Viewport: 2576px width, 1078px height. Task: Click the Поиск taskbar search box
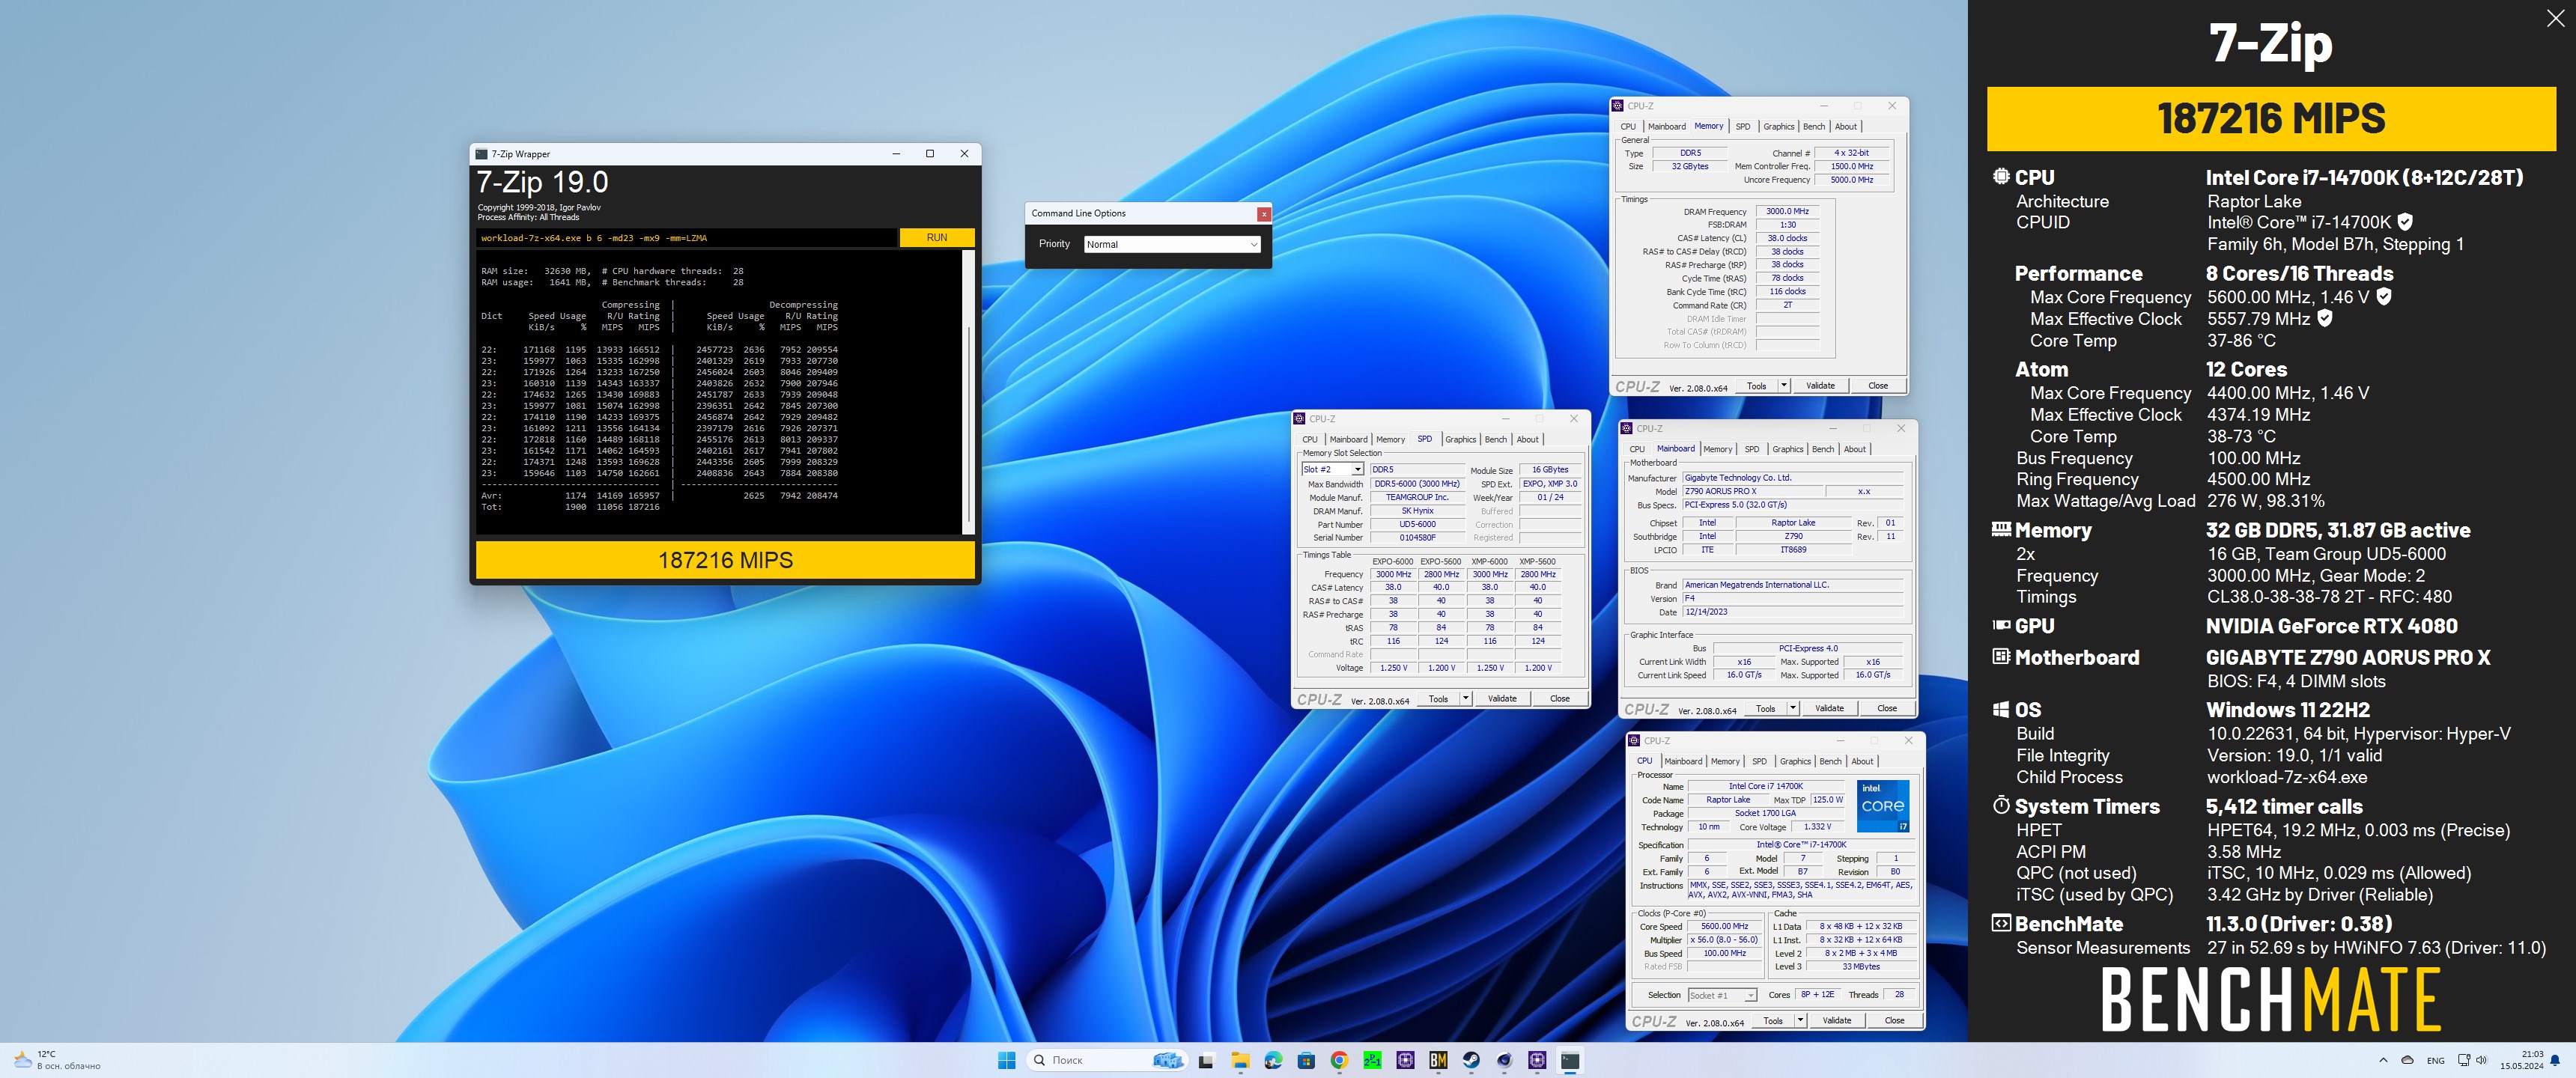point(1107,1060)
